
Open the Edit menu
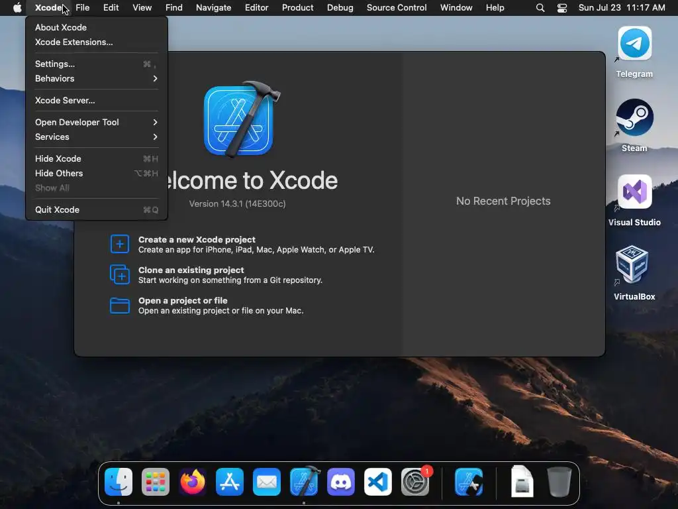[111, 7]
